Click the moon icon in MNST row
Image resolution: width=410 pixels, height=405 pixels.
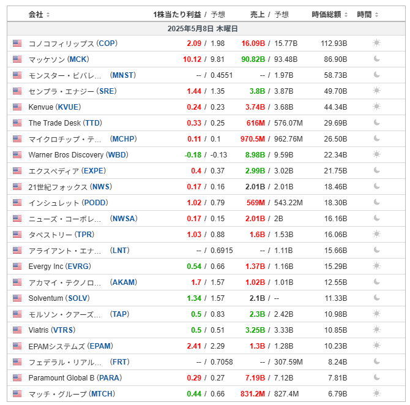click(376, 75)
